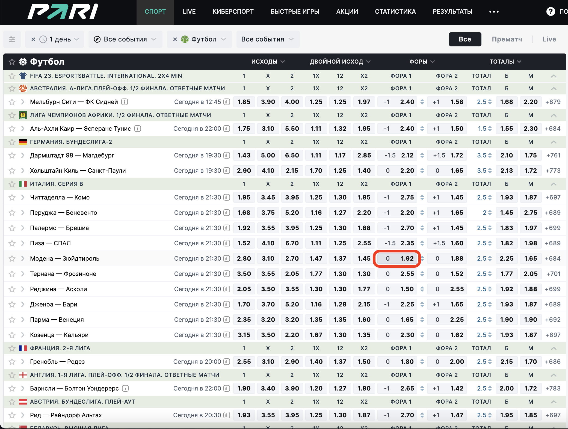Favorite Барнсли — Болтон Уондерерс match
The width and height of the screenshot is (568, 429).
(x=12, y=388)
